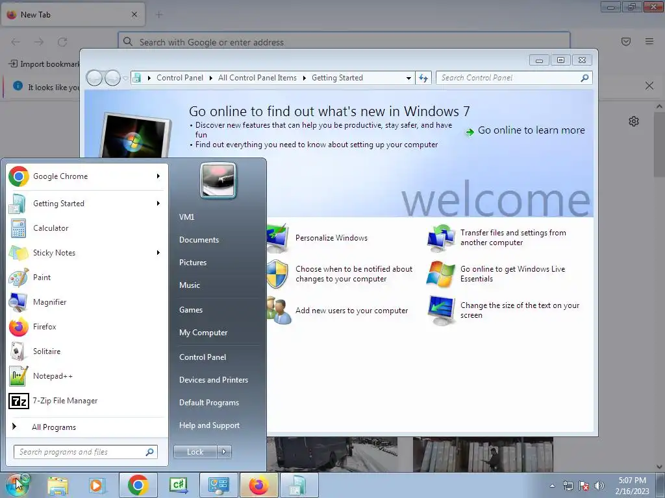Open a new Firefox tab with plus
Image resolution: width=665 pixels, height=498 pixels.
pos(159,15)
